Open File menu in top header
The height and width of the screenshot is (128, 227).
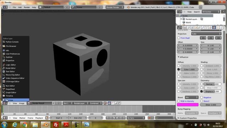(x=14, y=7)
